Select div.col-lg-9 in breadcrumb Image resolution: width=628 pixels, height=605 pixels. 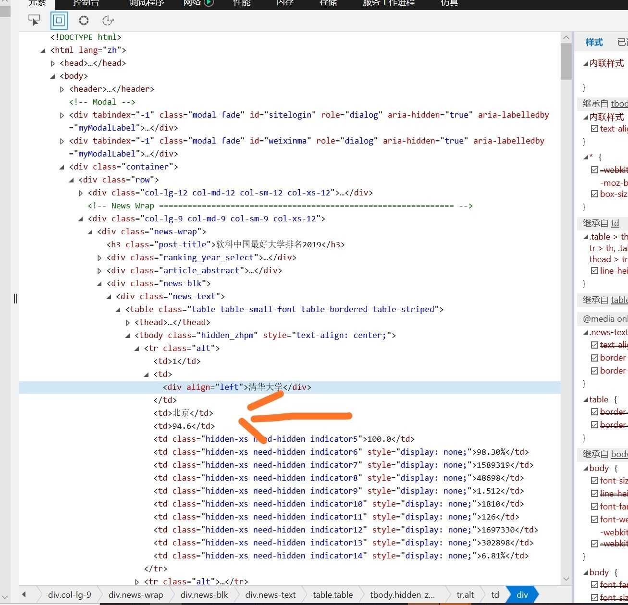69,594
